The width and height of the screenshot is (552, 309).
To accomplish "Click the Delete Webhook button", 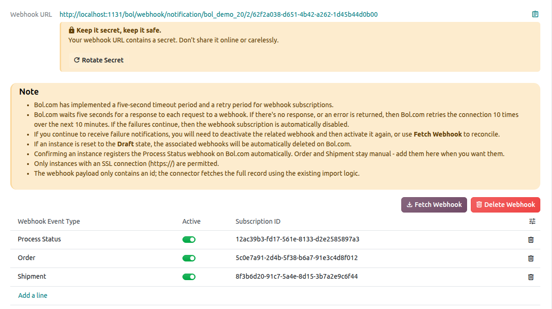I will tap(505, 205).
